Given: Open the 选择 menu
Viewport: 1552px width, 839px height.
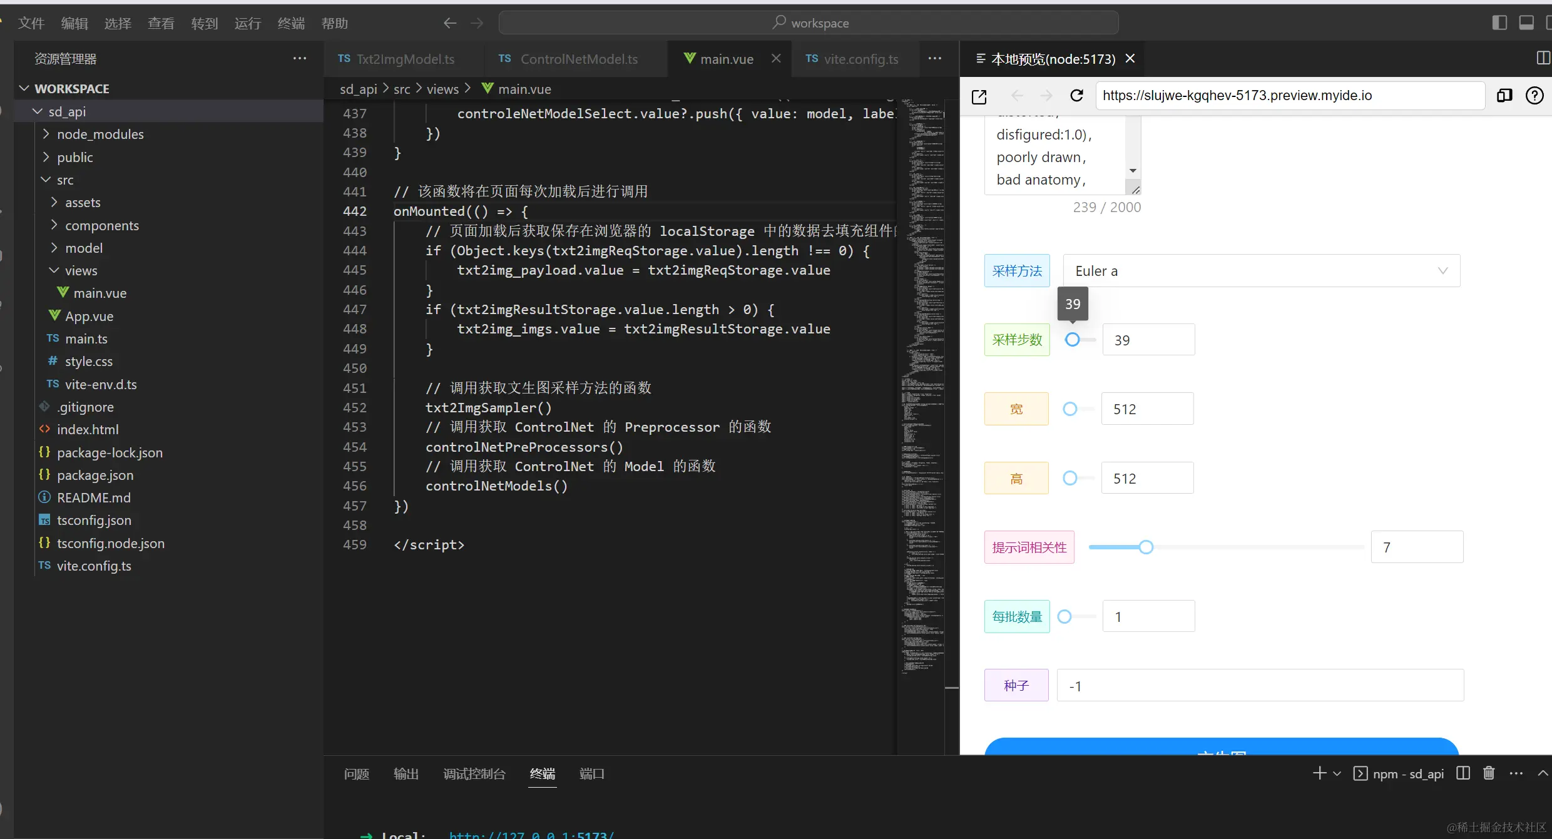Looking at the screenshot, I should click(x=118, y=23).
